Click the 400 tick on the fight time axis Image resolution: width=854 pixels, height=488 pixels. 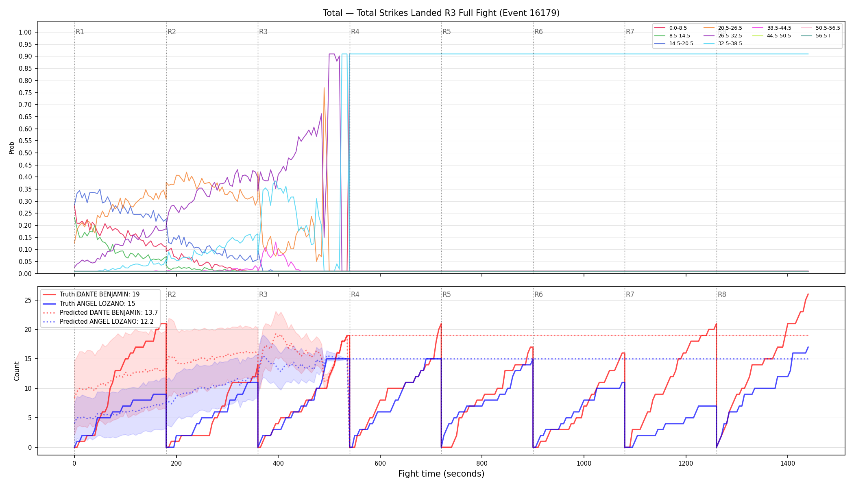coord(278,463)
